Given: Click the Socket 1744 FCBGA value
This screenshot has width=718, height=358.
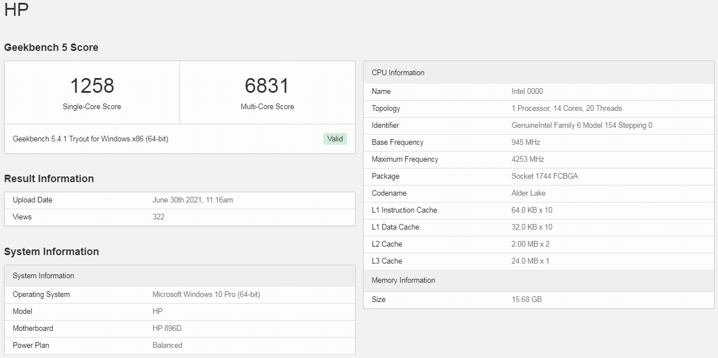Looking at the screenshot, I should click(545, 176).
